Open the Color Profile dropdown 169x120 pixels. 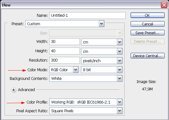86,102
